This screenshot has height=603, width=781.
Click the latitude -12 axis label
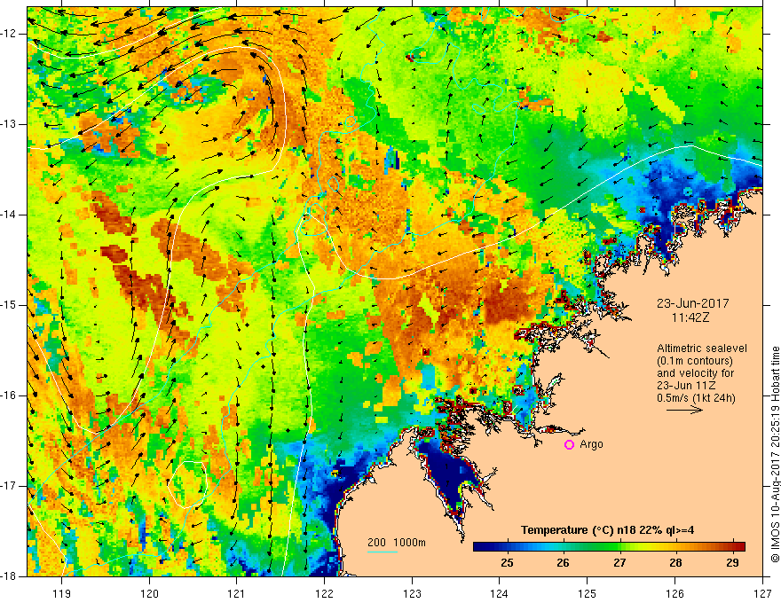pyautogui.click(x=9, y=34)
